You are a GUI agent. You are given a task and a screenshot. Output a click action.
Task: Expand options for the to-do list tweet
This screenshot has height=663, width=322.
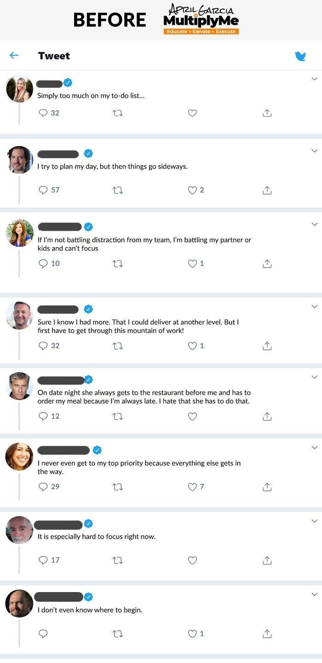(x=315, y=79)
